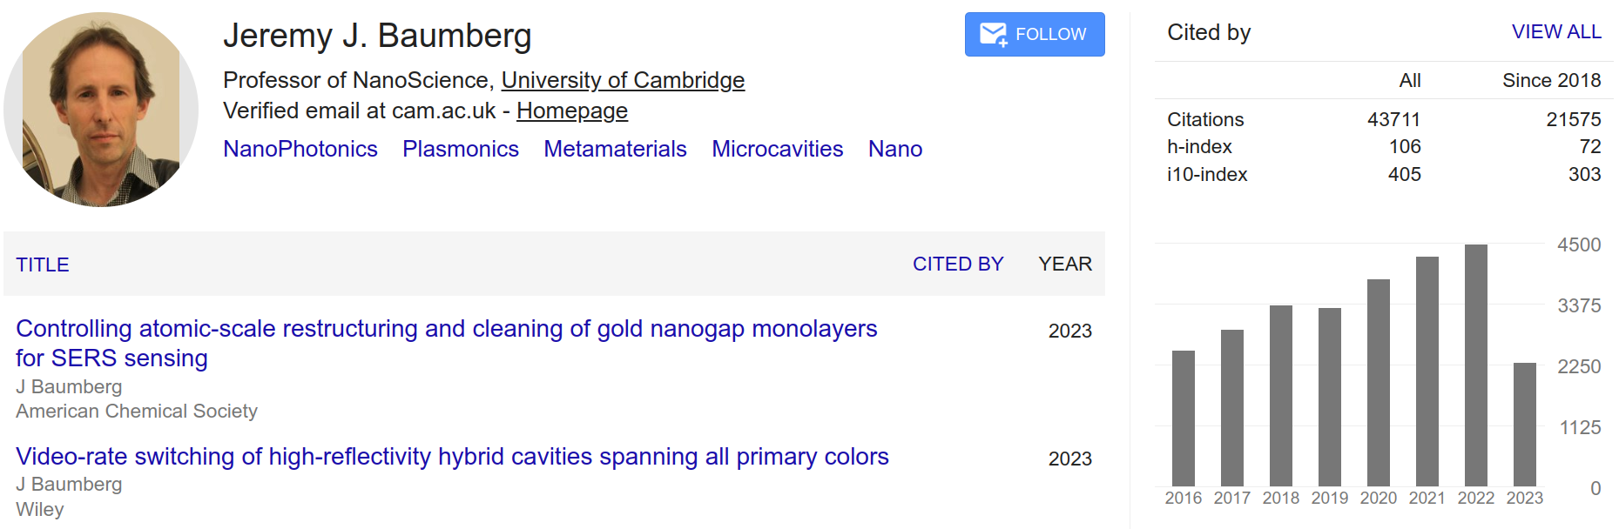
Task: Click the blue FOLLOW button label
Action: [x=1050, y=34]
